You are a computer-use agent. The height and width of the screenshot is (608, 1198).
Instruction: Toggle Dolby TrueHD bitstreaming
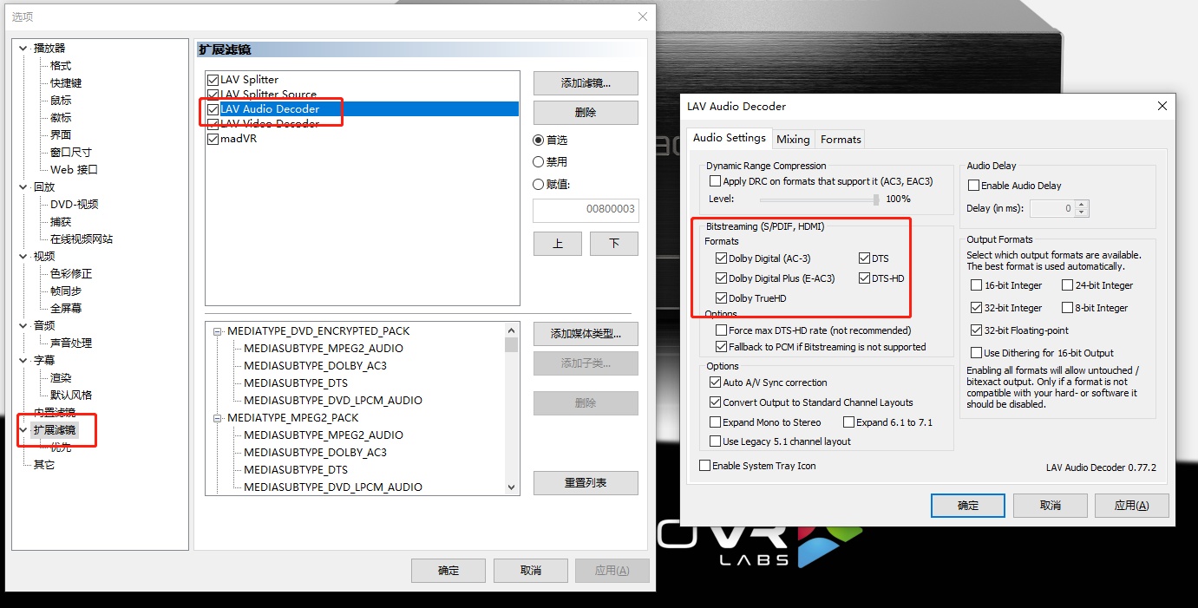tap(721, 298)
